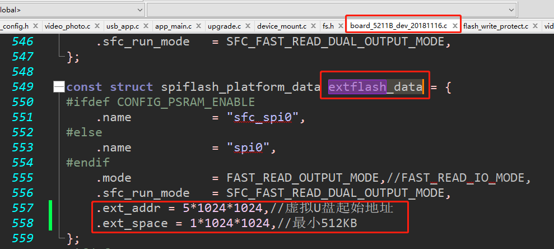The image size is (554, 249).
Task: Close the device_mount.c tab
Action: point(314,26)
